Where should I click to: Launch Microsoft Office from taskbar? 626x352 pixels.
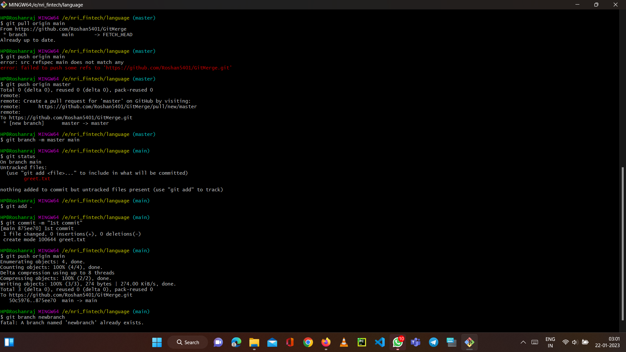point(290,342)
